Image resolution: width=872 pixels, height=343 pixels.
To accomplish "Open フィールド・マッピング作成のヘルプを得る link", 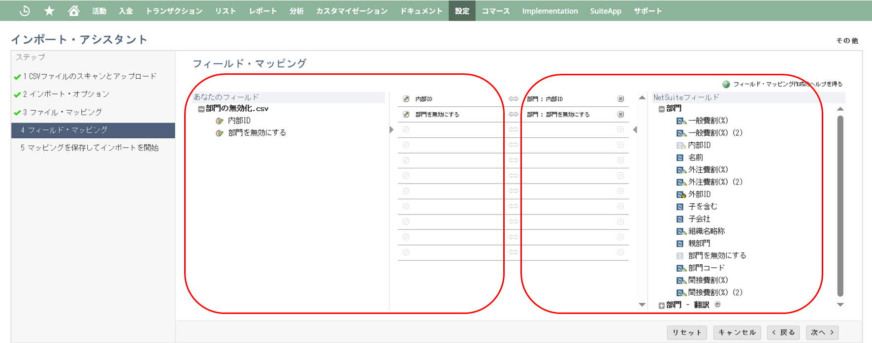I will pyautogui.click(x=788, y=84).
